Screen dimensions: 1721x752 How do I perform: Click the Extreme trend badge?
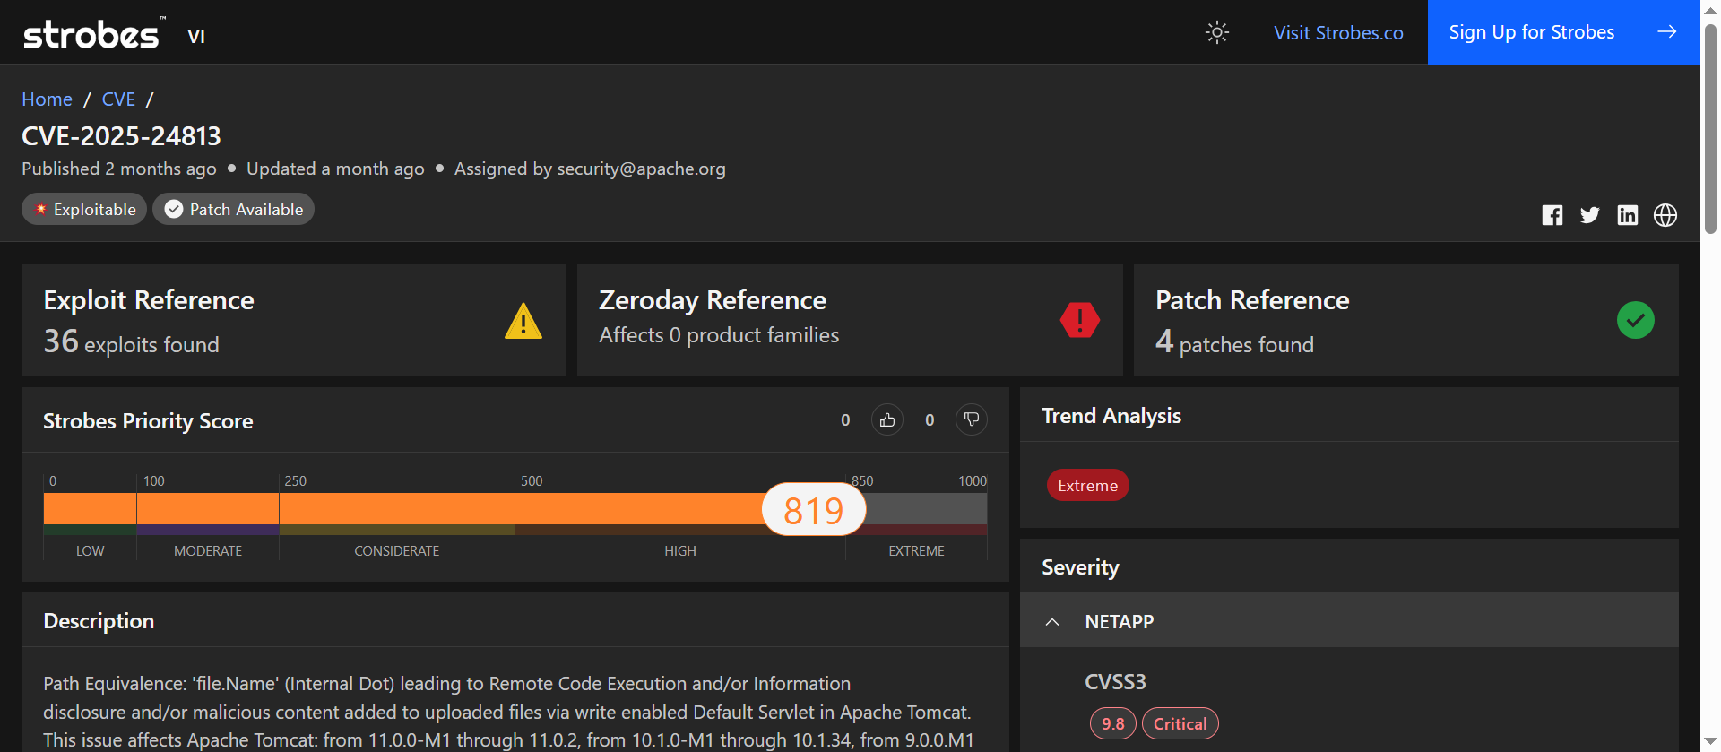1087,485
